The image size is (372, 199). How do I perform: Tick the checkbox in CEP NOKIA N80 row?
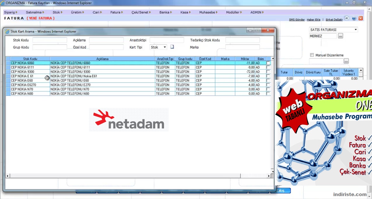268,94
